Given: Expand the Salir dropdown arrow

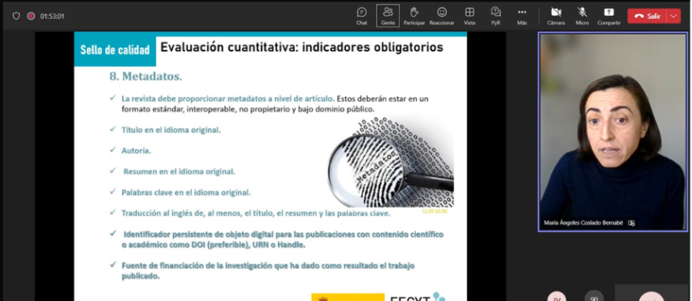Looking at the screenshot, I should 673,16.
